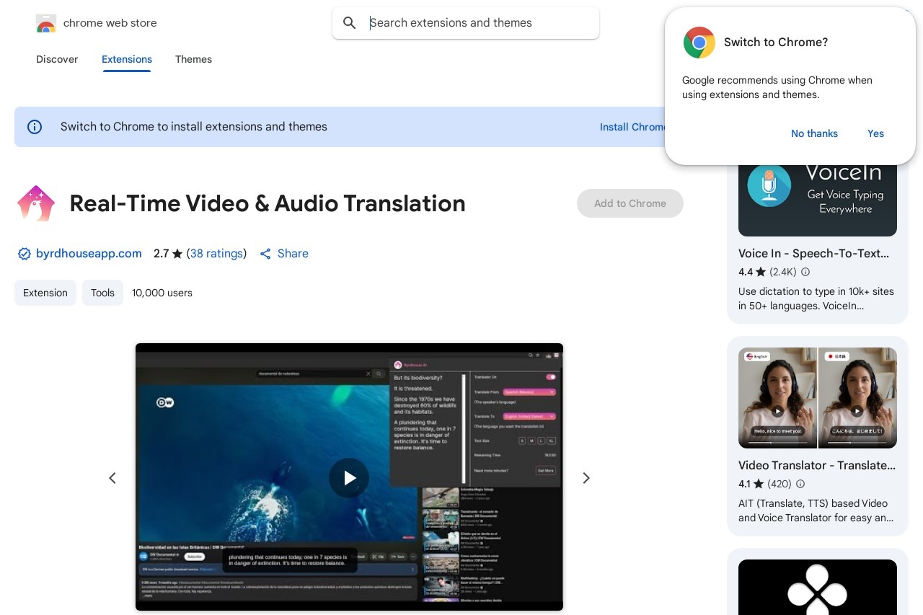Click the Chrome logo in popup
923x615 pixels.
click(x=699, y=43)
